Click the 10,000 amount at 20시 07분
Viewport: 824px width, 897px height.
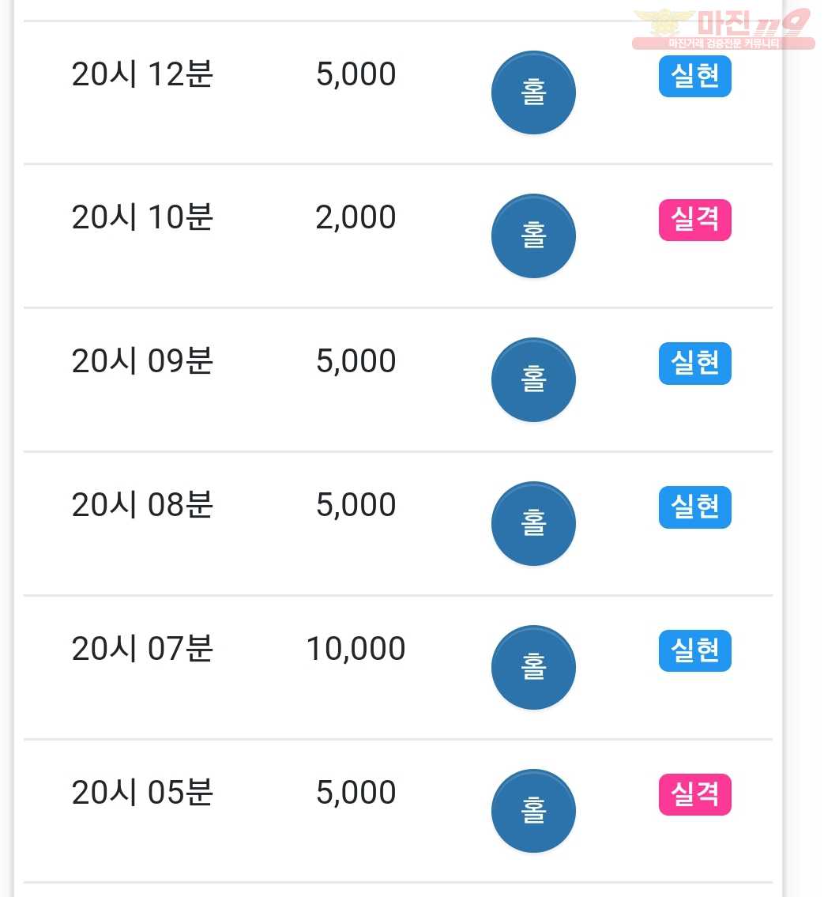(x=356, y=649)
